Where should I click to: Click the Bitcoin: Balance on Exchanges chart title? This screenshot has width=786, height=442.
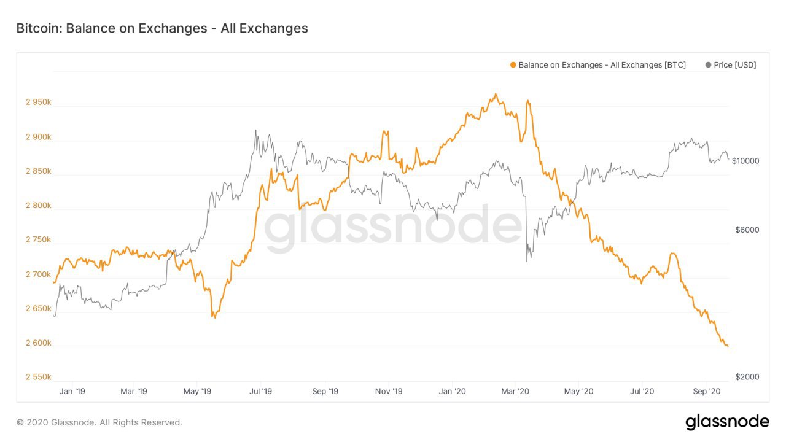[x=162, y=28]
